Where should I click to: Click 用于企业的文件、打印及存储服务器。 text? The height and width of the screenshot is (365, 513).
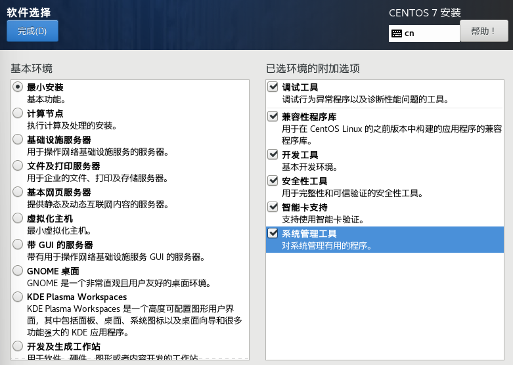coord(97,179)
